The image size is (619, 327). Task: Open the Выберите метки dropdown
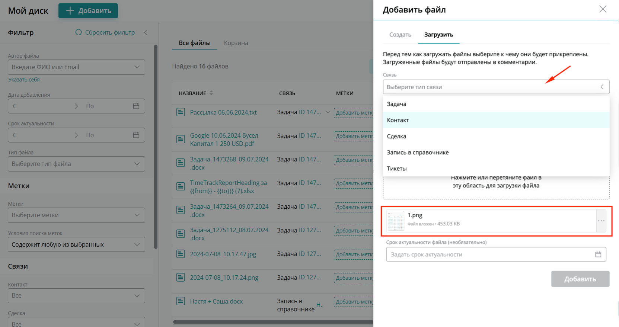137,215
